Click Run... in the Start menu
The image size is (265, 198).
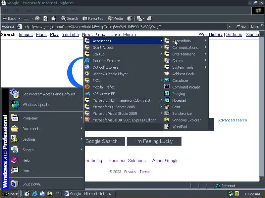coord(46,171)
